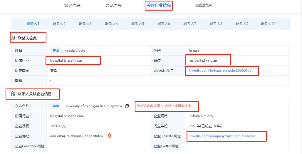Select the 联系人4 tab
The image size is (302, 154).
(x=112, y=24)
